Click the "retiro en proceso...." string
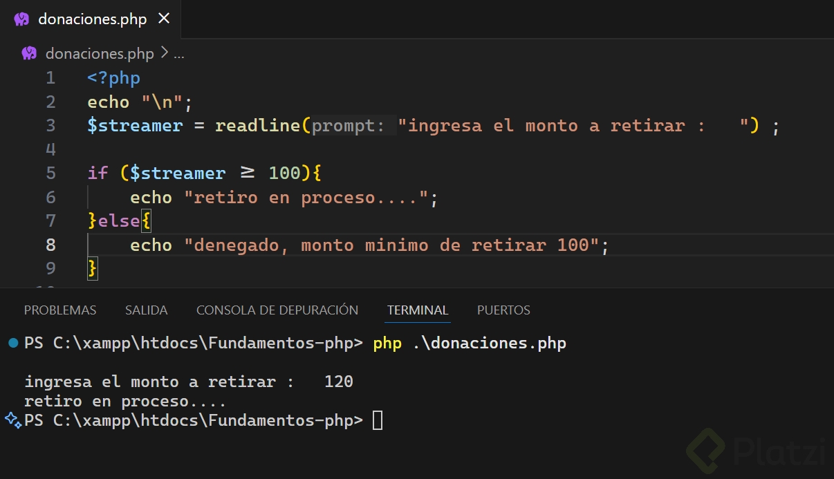 click(306, 198)
